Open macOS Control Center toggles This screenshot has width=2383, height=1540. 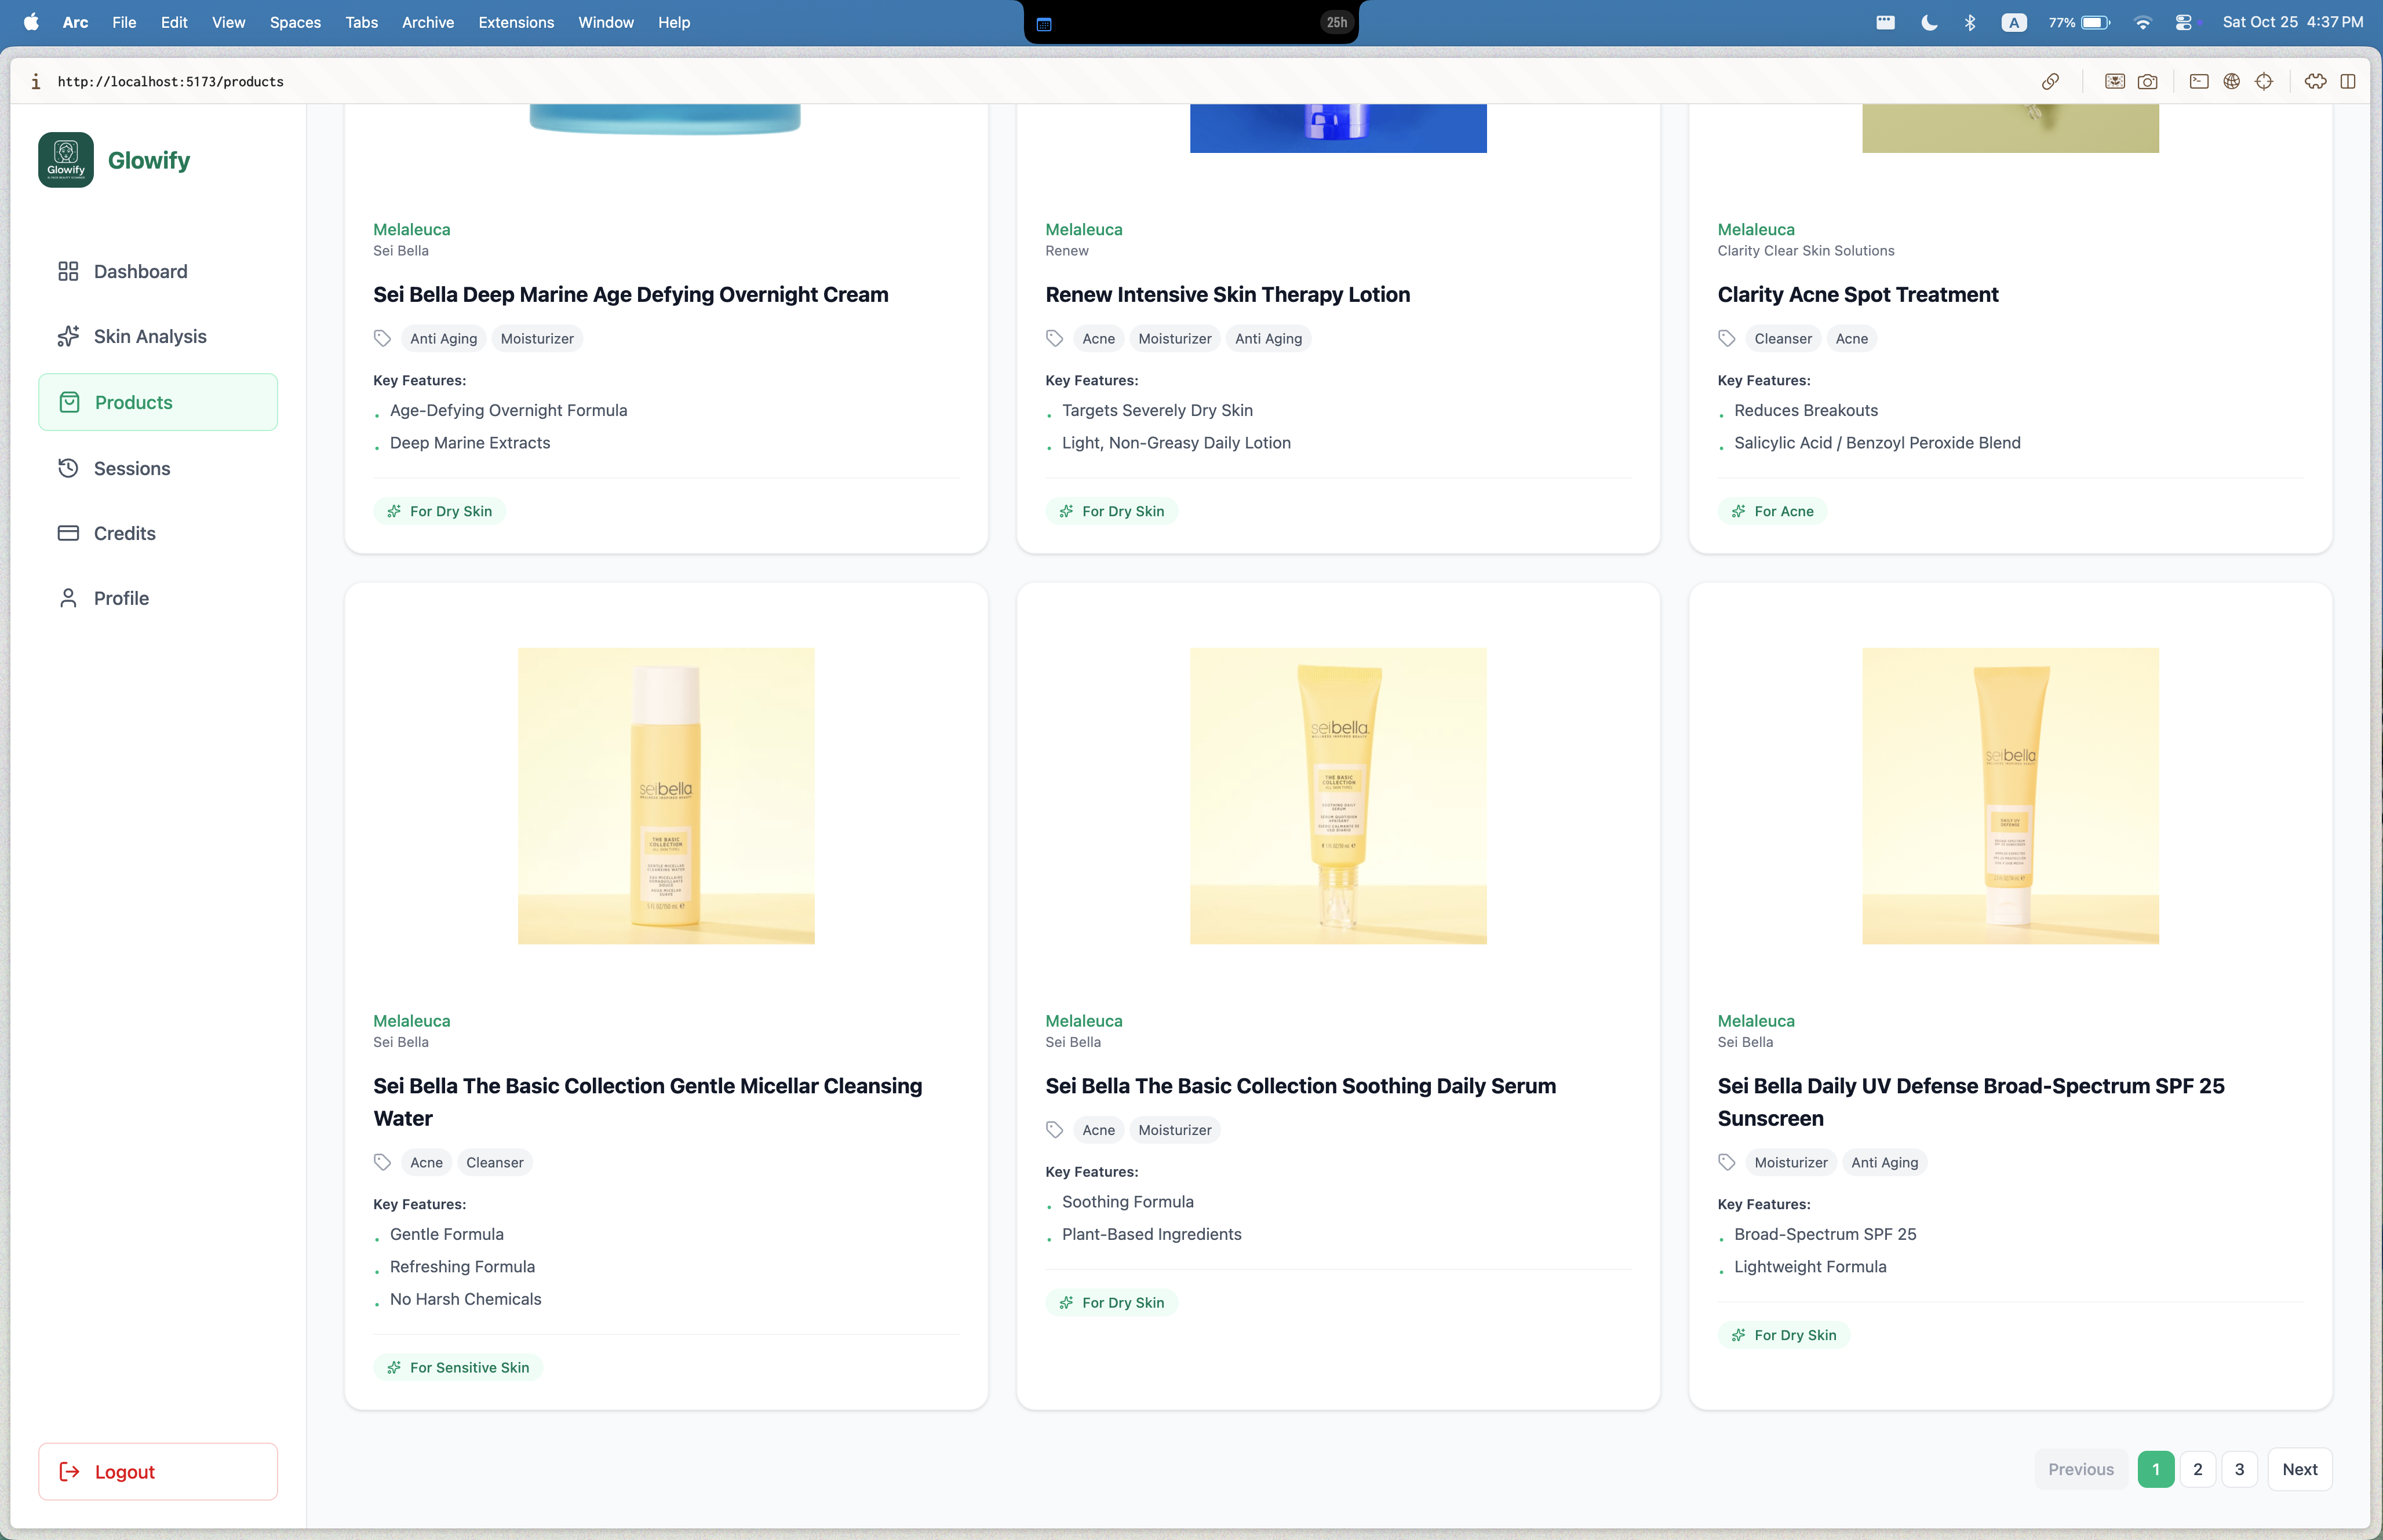pos(2184,22)
